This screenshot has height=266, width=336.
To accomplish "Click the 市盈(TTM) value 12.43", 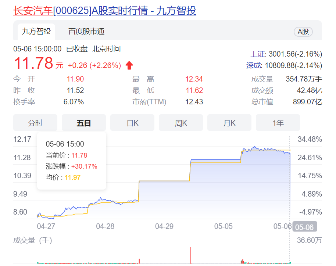I will tap(194, 102).
